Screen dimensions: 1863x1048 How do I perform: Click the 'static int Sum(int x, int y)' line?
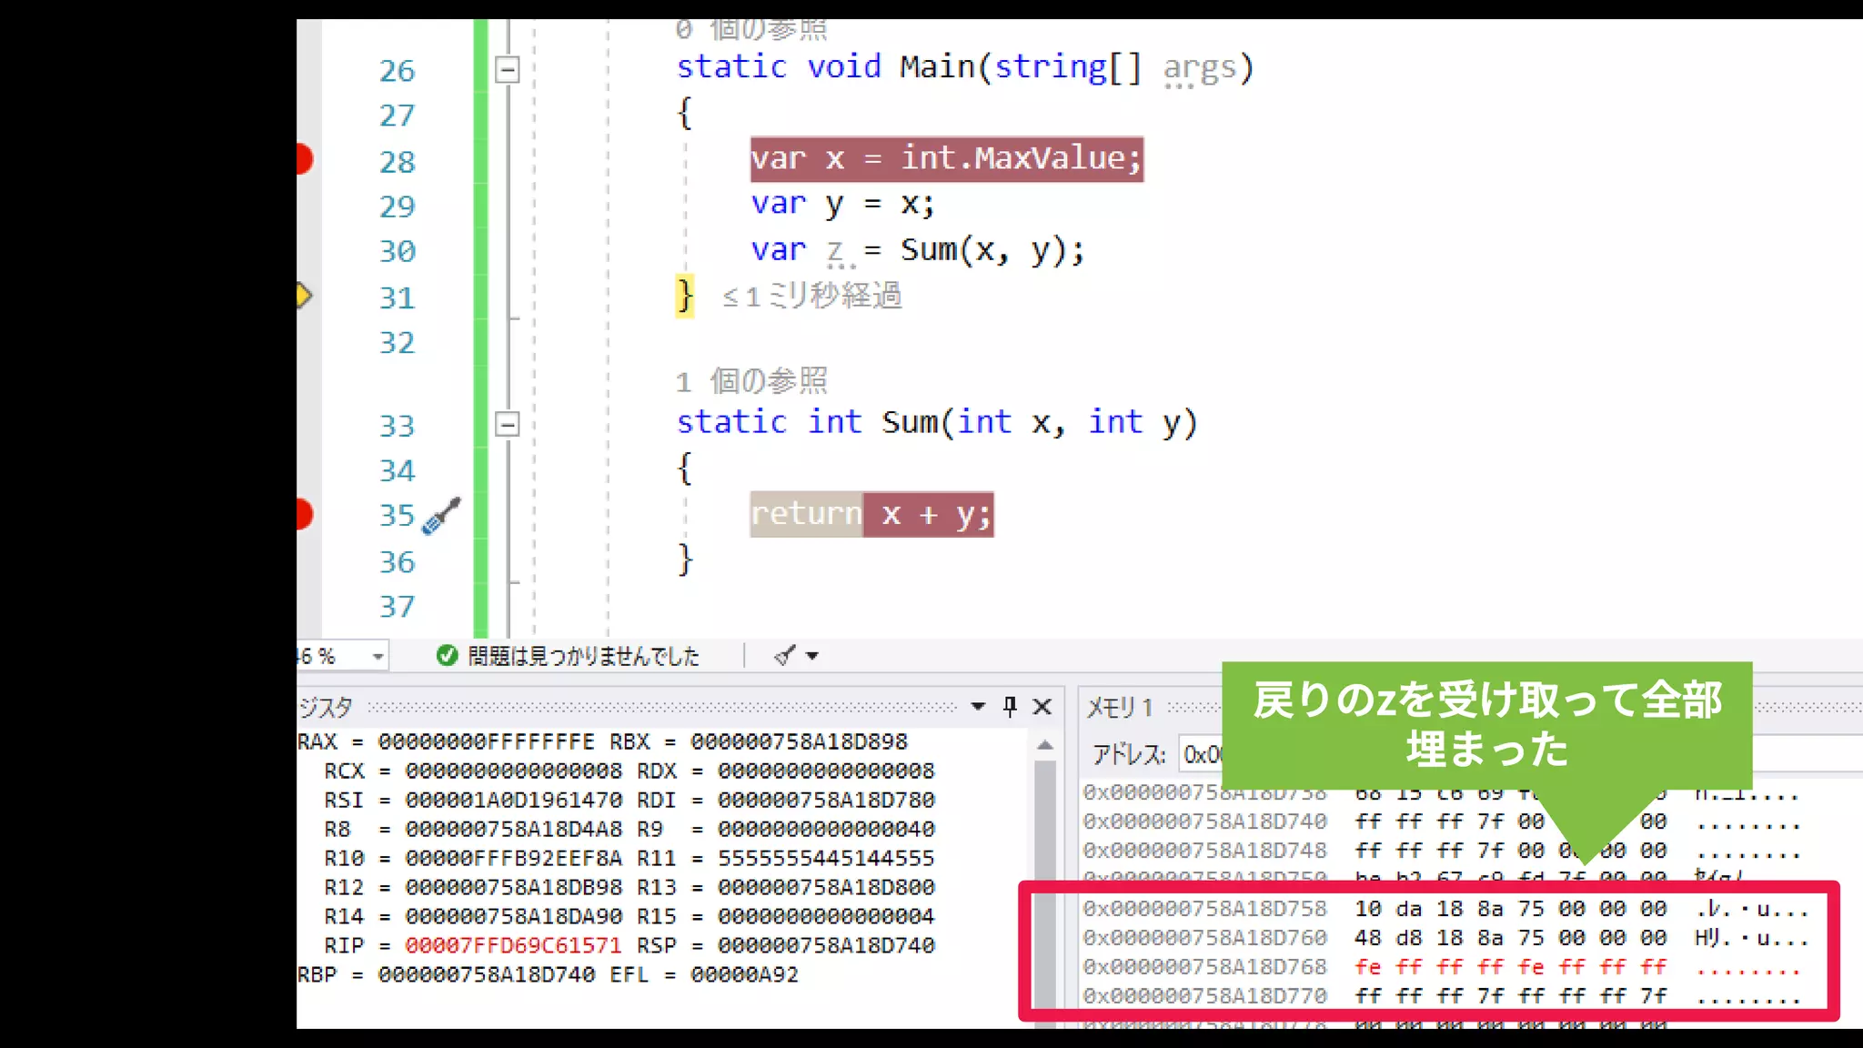pos(937,422)
